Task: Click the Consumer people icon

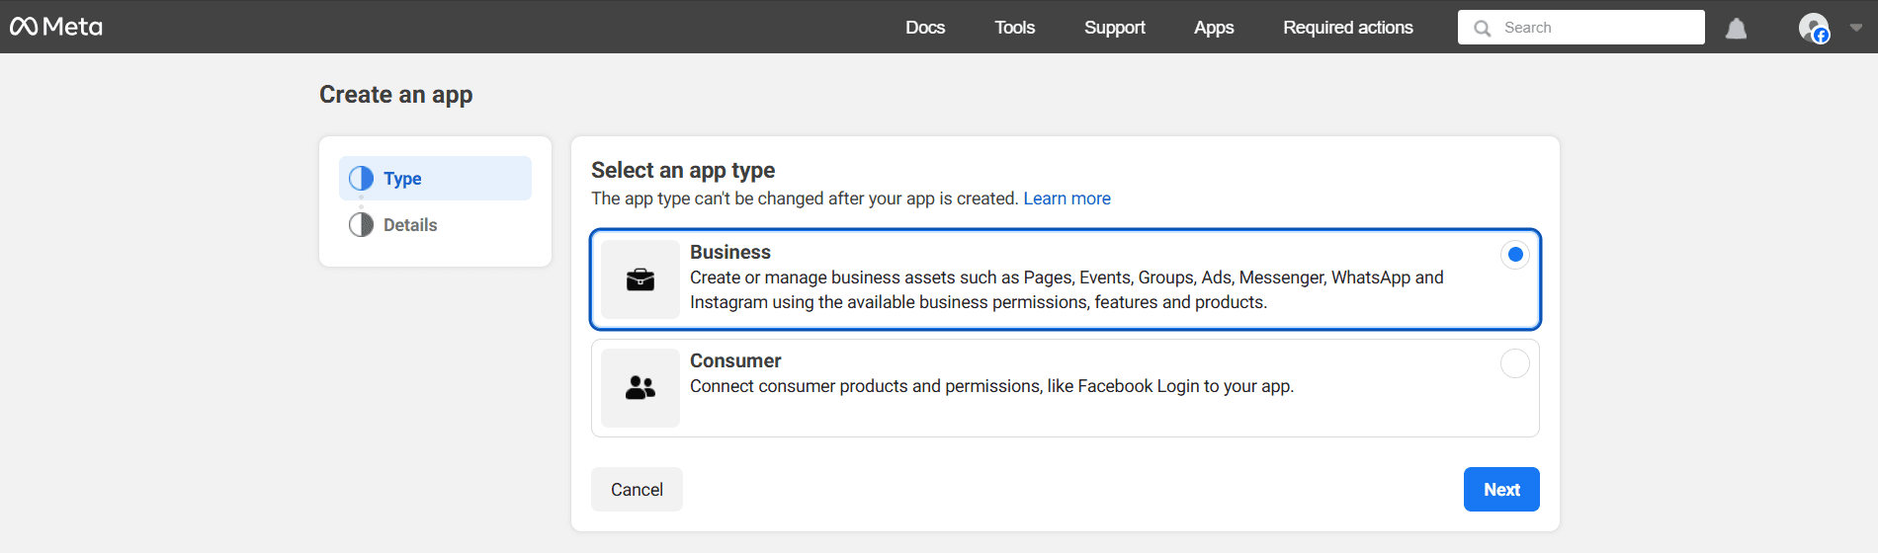Action: [x=640, y=388]
